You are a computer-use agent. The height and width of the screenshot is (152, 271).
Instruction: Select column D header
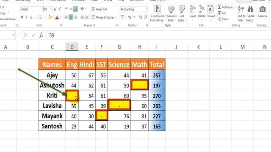click(72, 47)
